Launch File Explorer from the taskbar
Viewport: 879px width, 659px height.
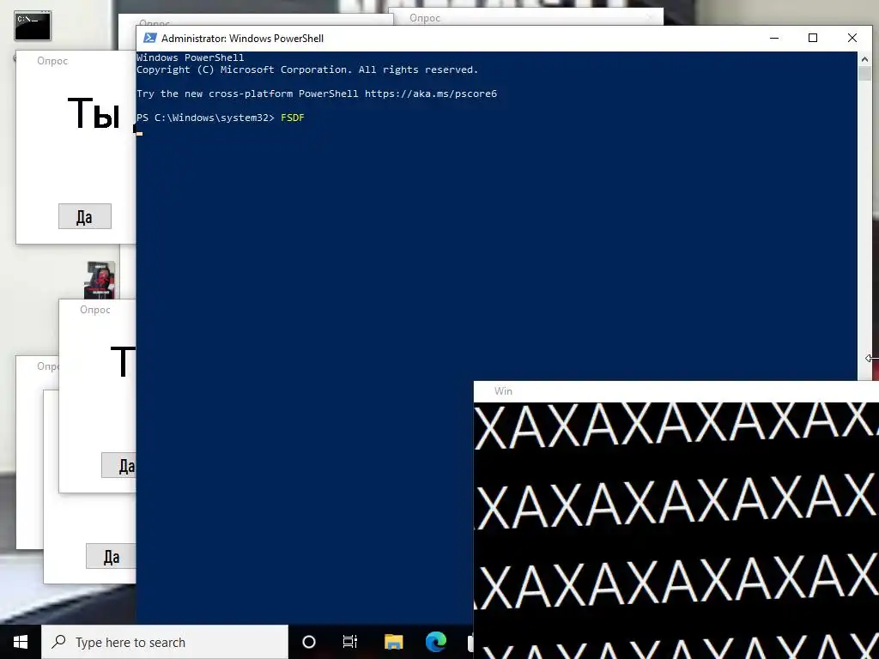(x=393, y=642)
